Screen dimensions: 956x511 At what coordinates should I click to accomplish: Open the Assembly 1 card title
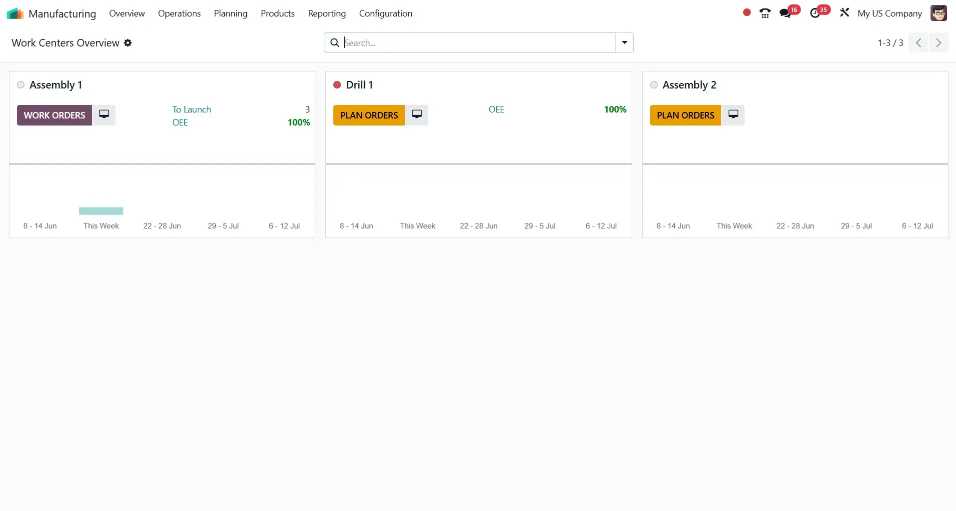(55, 85)
